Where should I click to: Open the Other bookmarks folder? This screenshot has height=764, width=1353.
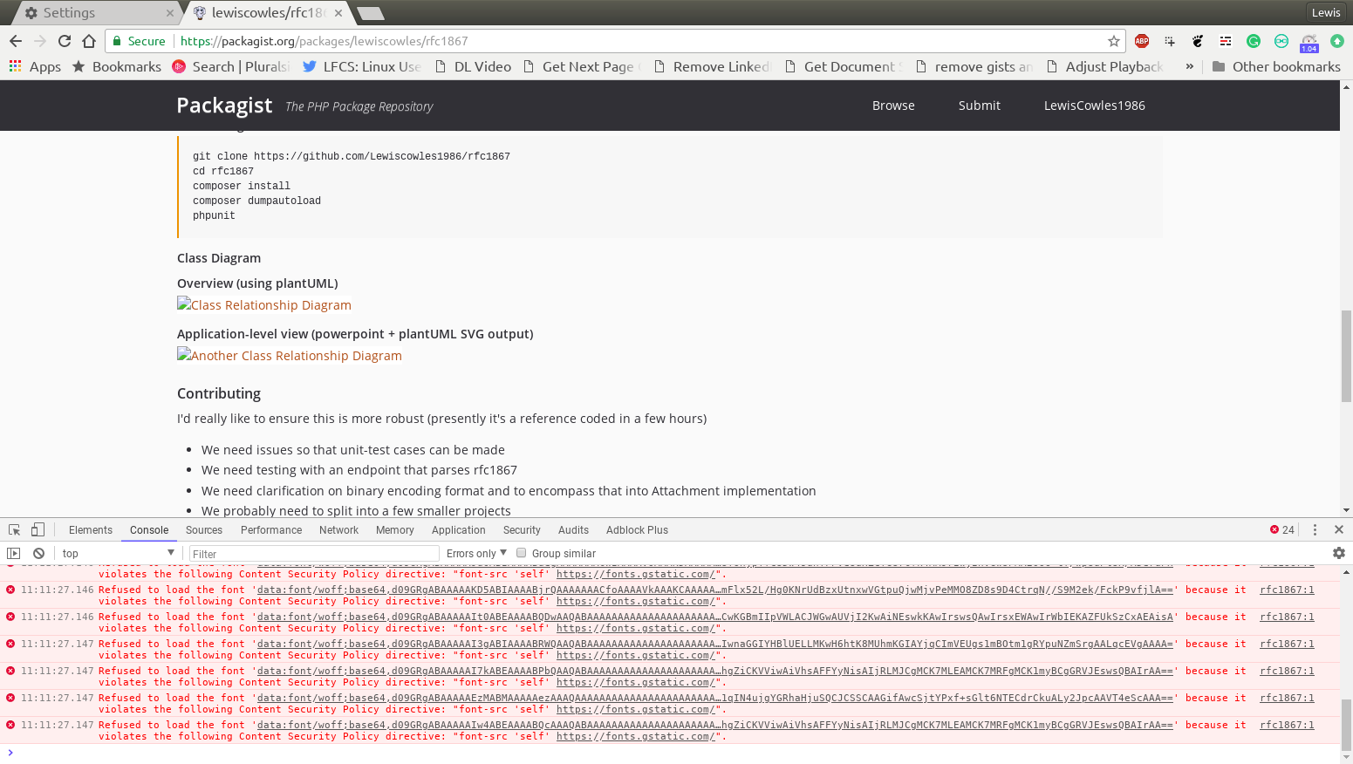1276,66
